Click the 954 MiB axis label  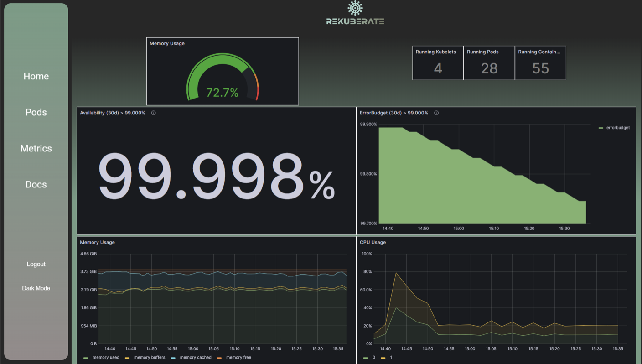(88, 326)
